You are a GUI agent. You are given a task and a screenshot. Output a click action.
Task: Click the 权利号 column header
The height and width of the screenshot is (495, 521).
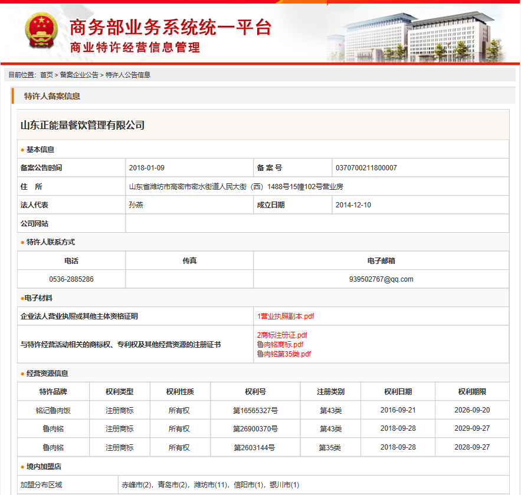pos(255,392)
